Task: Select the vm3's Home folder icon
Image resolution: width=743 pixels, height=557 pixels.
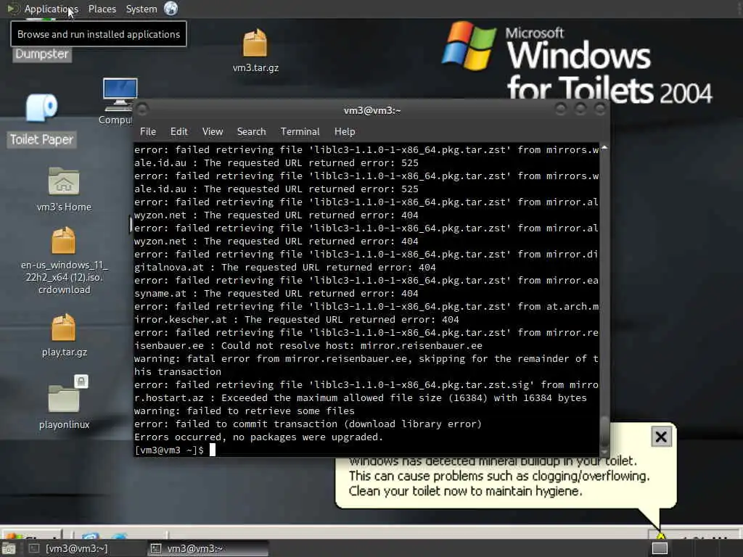Action: 64,189
